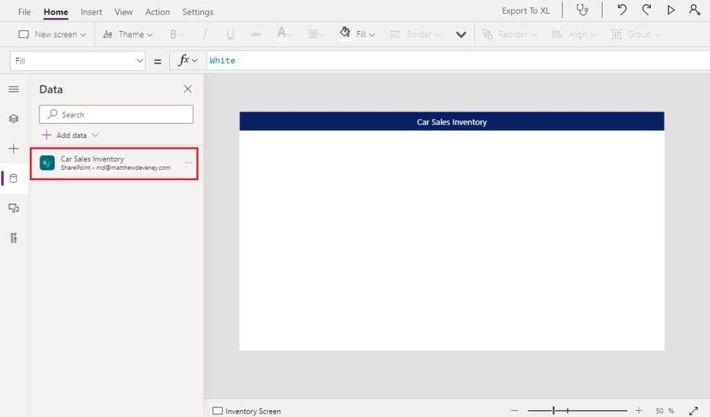Open the Advanced tools sidebar icon

13,238
